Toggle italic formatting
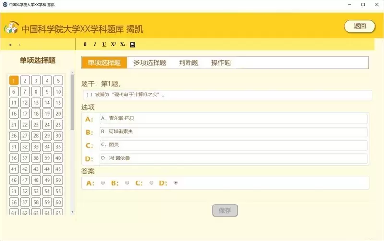The height and width of the screenshot is (241, 384). (95, 44)
